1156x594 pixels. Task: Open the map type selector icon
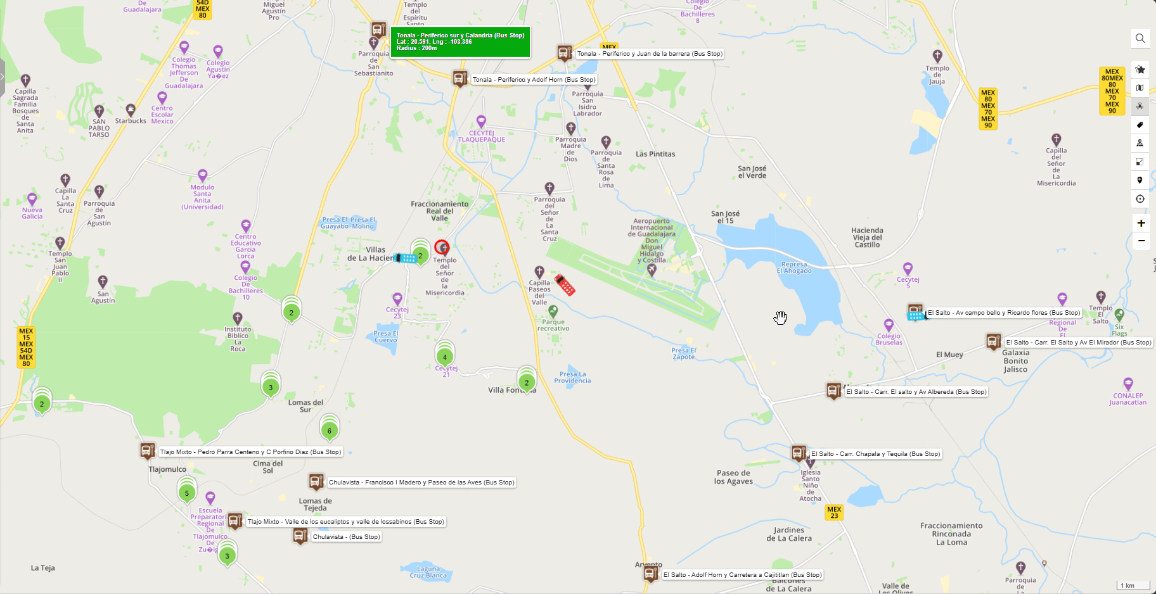coord(1140,88)
